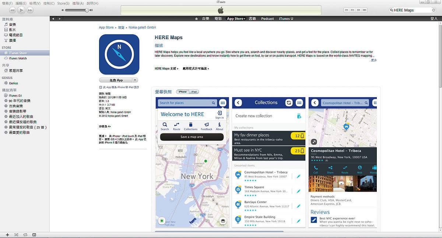Click 登入 to sign in
Viewport: 442px width, 238px height.
[x=434, y=18]
